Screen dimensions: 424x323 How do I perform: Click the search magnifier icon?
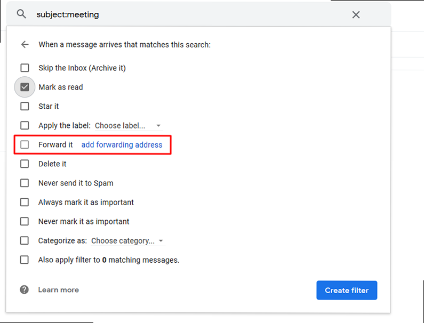coord(21,14)
